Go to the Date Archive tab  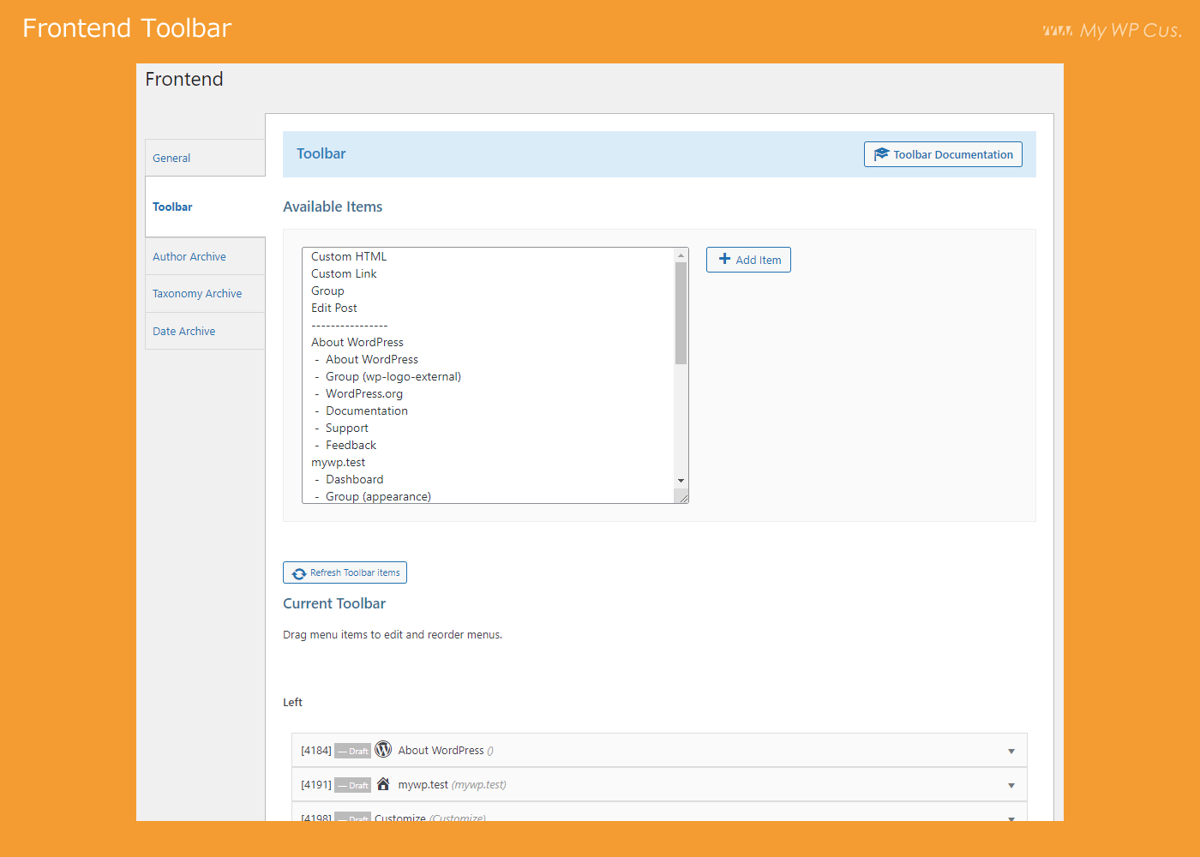pos(205,331)
